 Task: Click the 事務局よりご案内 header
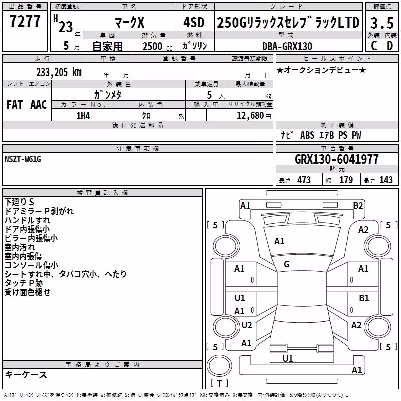click(x=102, y=365)
